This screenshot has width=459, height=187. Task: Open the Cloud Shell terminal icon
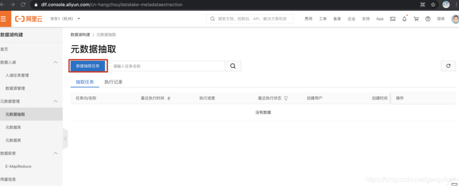pos(393,18)
